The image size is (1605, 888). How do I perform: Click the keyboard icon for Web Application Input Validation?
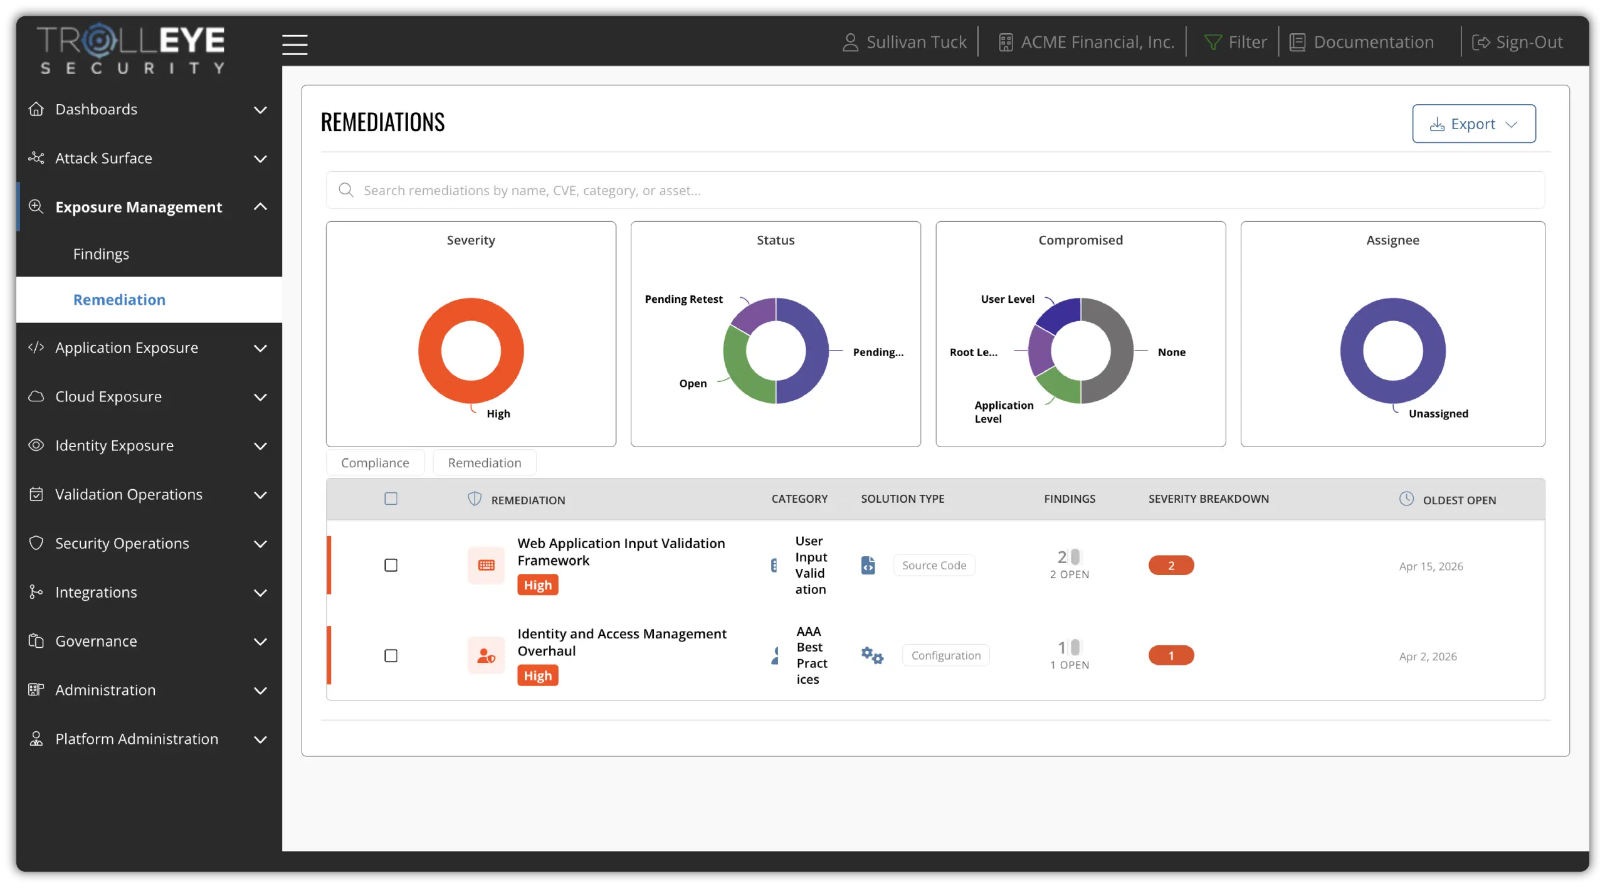click(x=487, y=565)
